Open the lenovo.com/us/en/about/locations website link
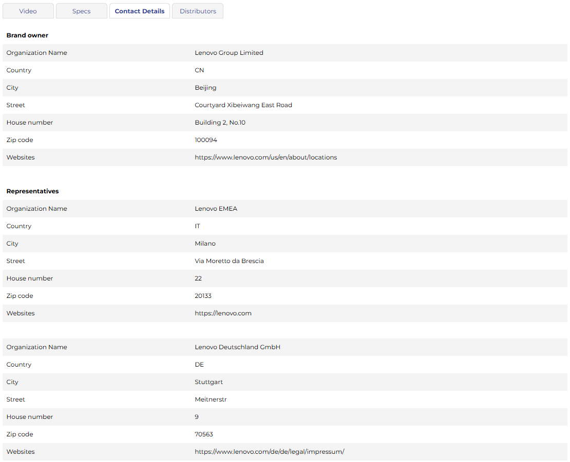 (265, 157)
